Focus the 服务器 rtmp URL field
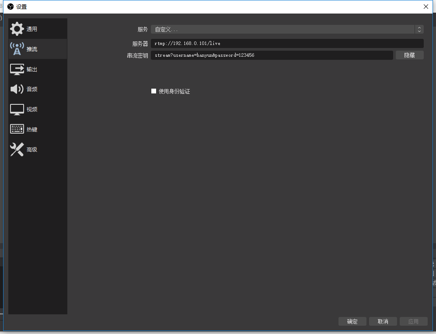Image resolution: width=436 pixels, height=334 pixels. click(287, 44)
